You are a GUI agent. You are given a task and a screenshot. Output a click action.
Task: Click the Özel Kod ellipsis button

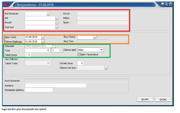tap(57, 27)
